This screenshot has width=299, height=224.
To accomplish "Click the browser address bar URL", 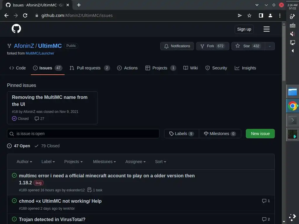I will (x=77, y=15).
